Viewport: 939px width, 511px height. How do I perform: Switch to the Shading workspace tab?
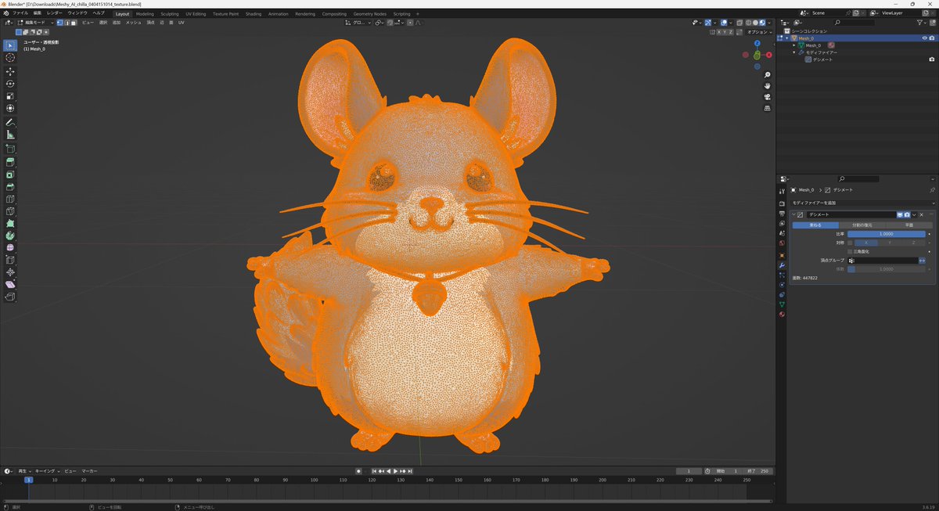click(254, 13)
